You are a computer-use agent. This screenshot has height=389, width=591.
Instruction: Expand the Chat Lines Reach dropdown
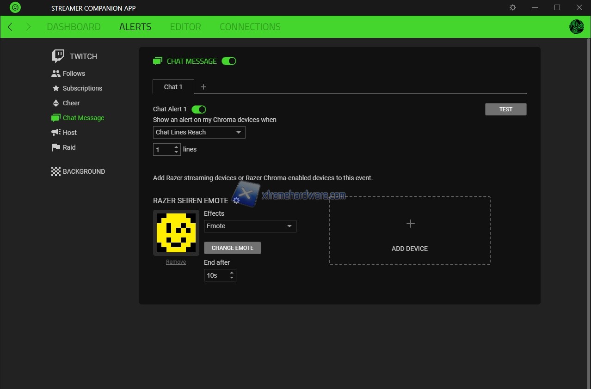click(x=199, y=133)
